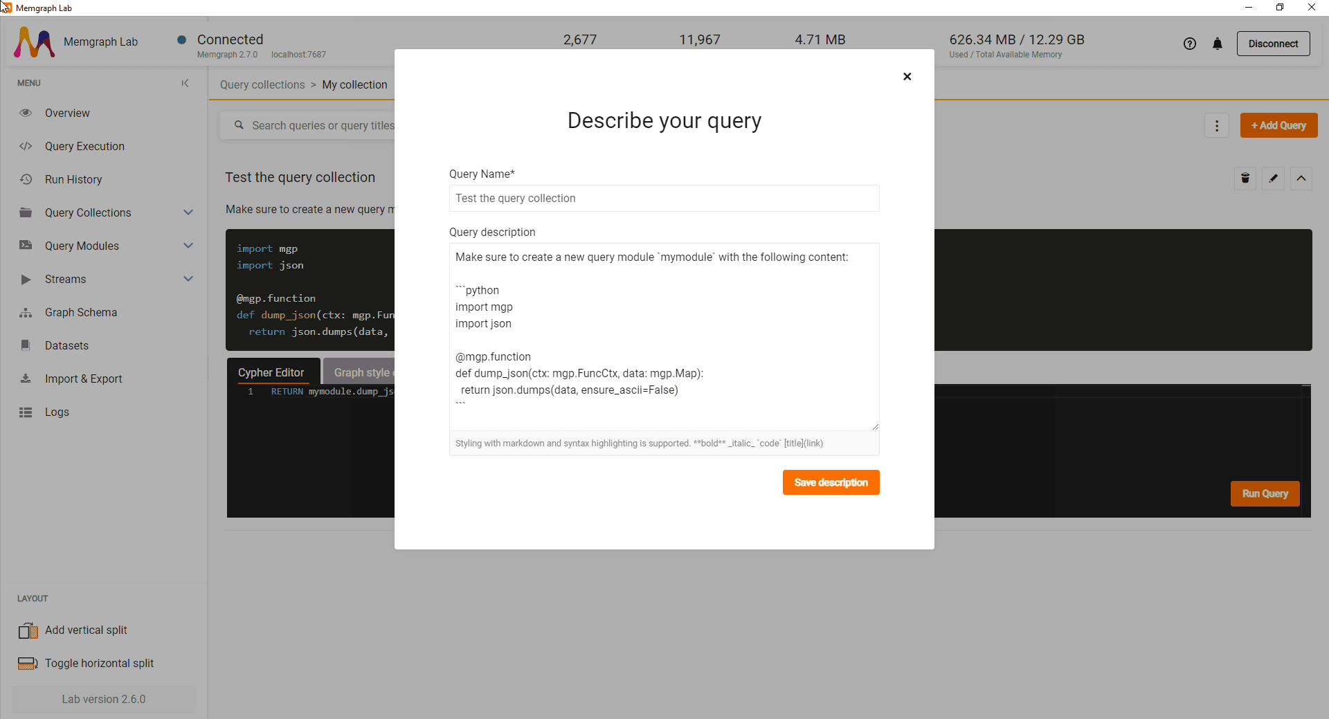Screen dimensions: 1329x719
Task: Add vertical split layout
Action: (86, 630)
